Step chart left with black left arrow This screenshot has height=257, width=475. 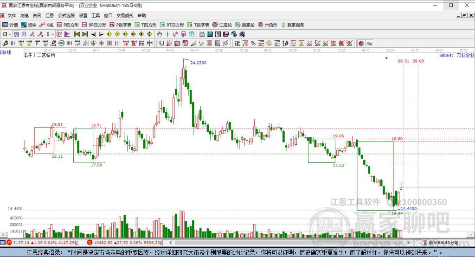(93, 34)
